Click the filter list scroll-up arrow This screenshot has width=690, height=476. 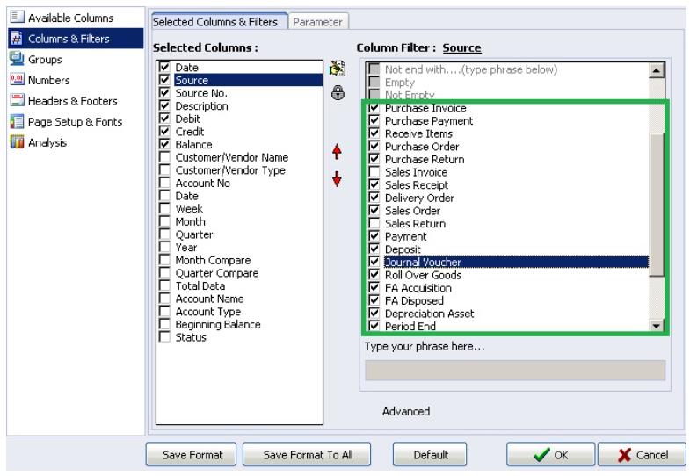point(656,70)
